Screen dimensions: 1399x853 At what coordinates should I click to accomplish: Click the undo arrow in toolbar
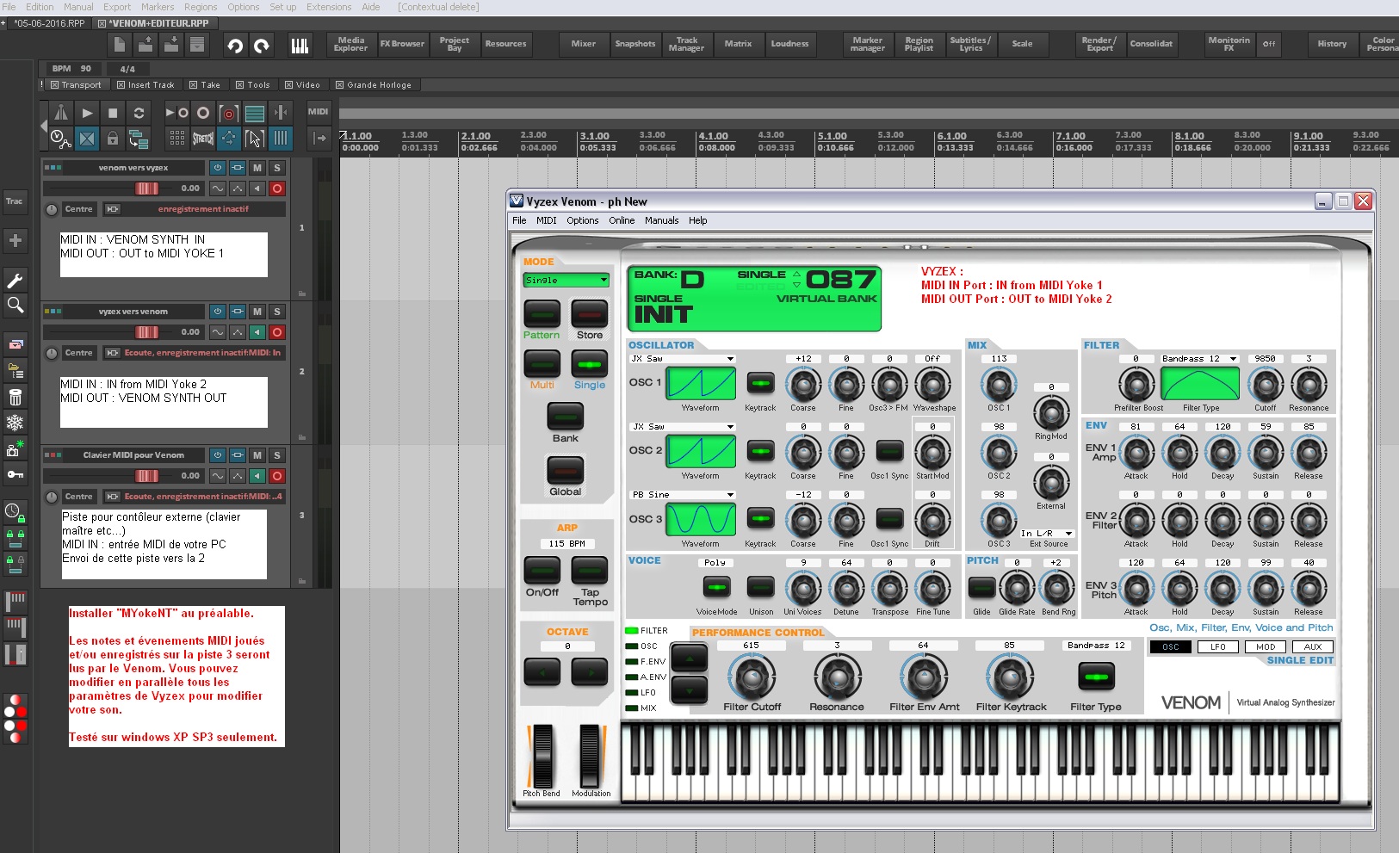pos(234,45)
